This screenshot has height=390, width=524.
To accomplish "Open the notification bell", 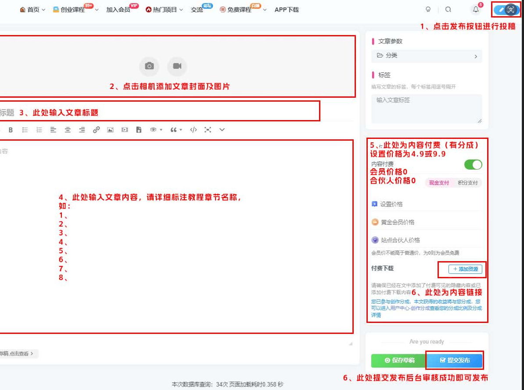I will coord(476,9).
